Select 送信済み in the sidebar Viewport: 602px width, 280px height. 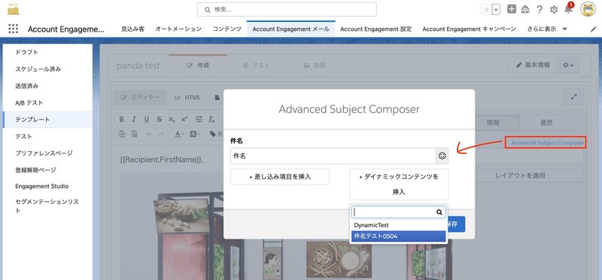(47, 86)
